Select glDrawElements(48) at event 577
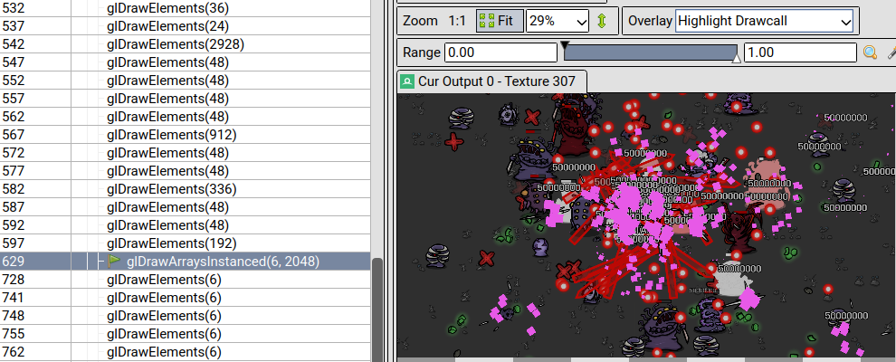 coord(168,171)
